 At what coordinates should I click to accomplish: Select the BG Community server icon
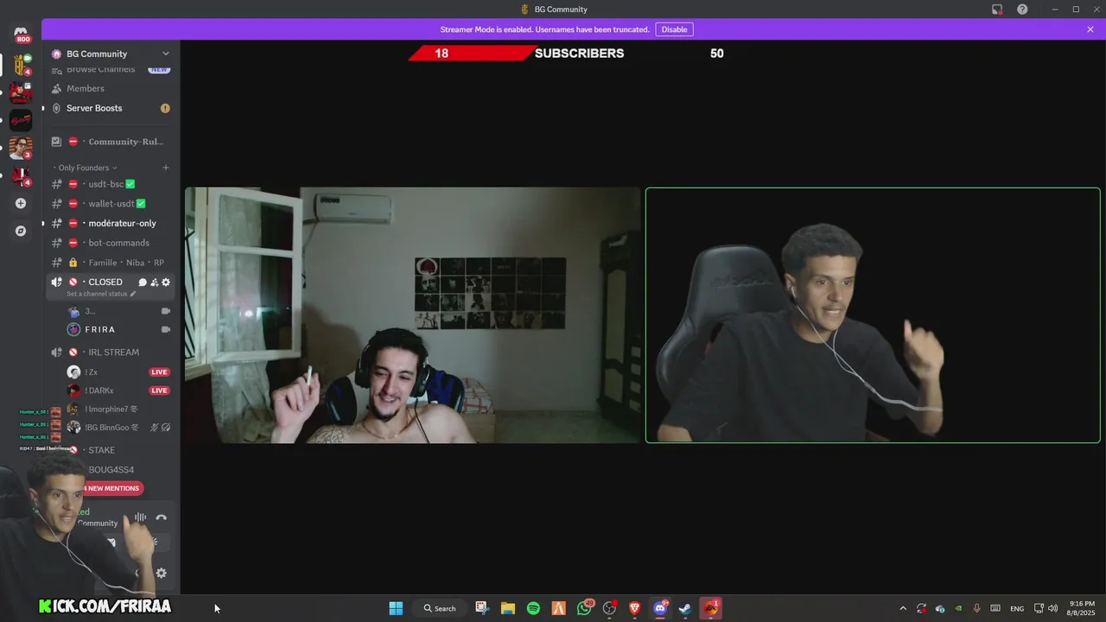21,65
